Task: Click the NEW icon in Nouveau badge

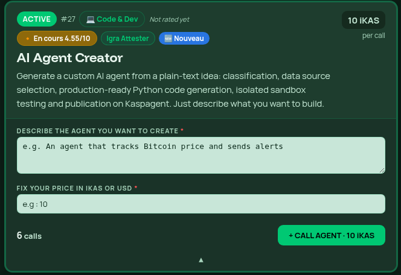Action: pos(168,39)
